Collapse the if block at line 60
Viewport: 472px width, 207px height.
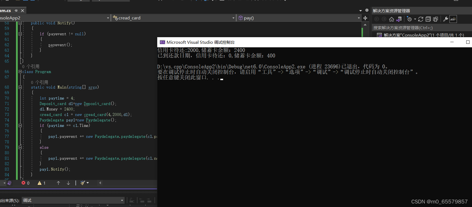[x=20, y=34]
